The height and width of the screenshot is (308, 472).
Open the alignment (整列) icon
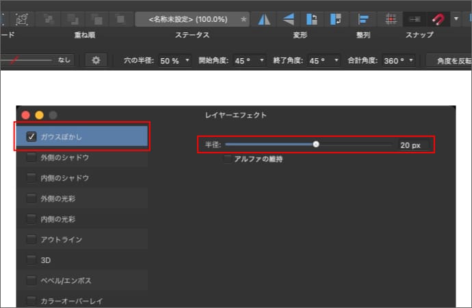364,18
